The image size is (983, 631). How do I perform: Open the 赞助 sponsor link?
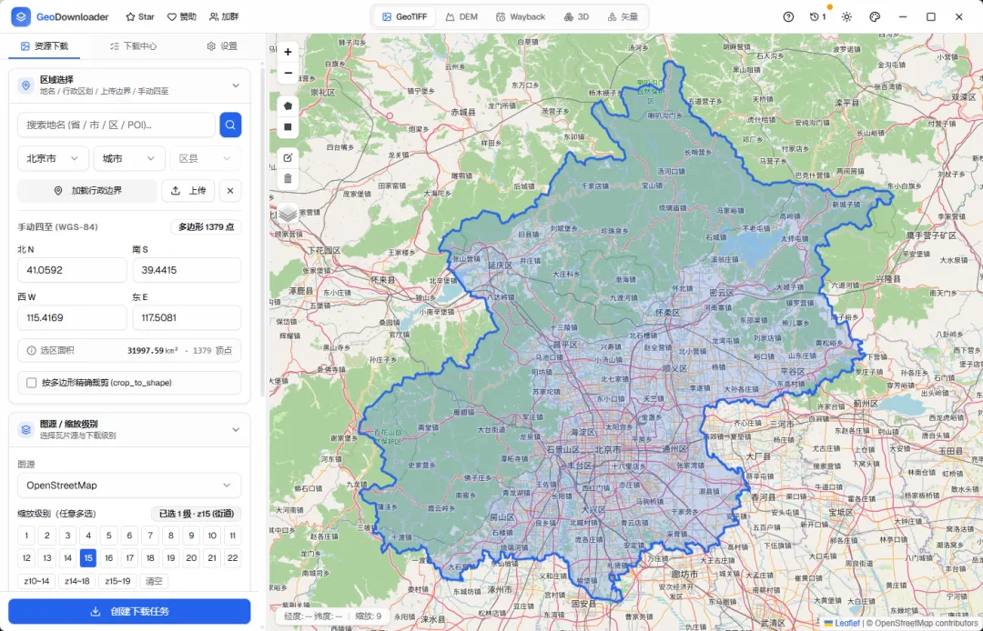coord(181,17)
